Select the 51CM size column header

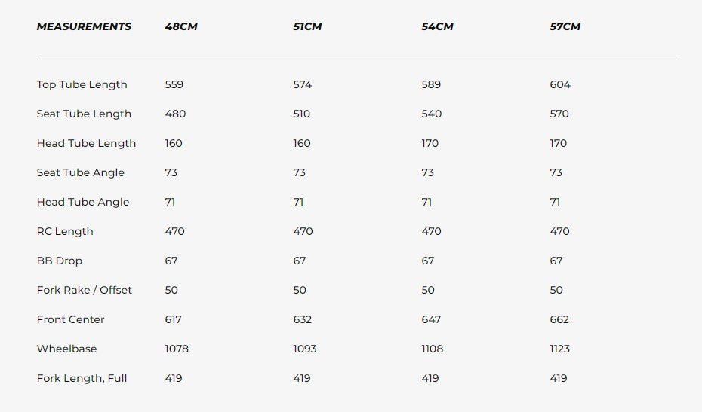[x=307, y=26]
